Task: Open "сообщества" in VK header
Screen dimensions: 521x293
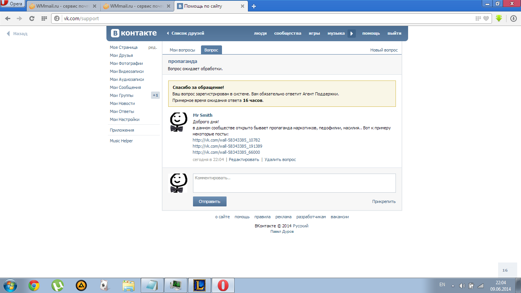Action: pyautogui.click(x=288, y=33)
